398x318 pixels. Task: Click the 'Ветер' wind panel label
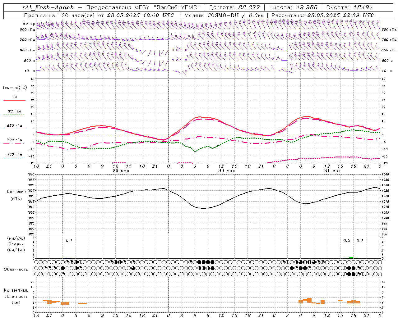pos(29,24)
